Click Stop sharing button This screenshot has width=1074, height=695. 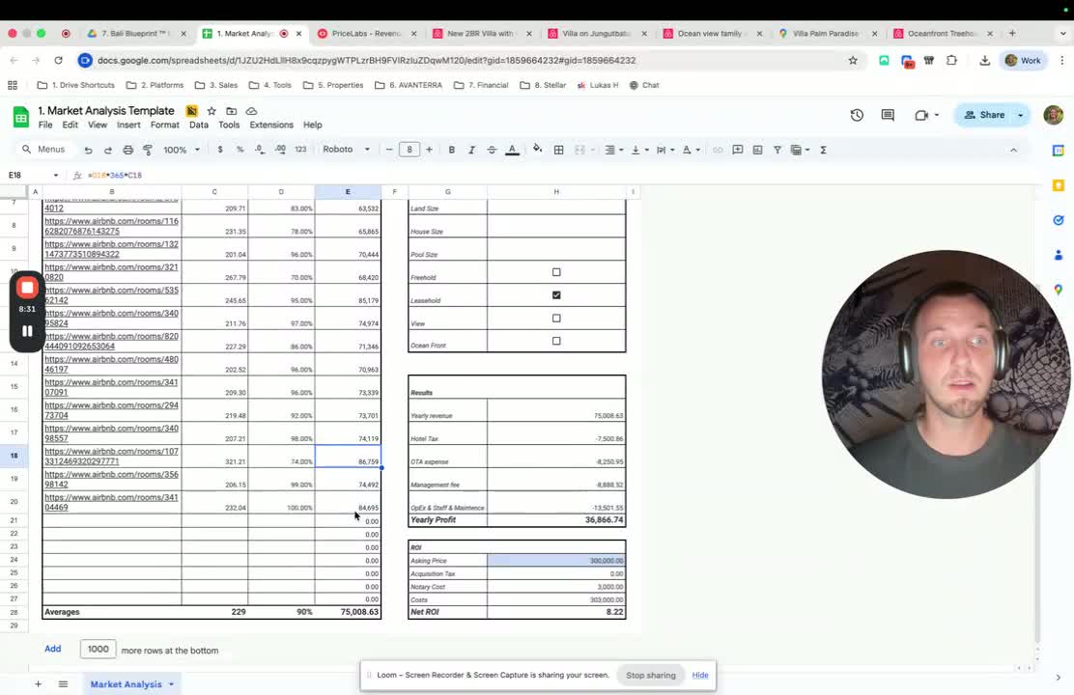(651, 675)
